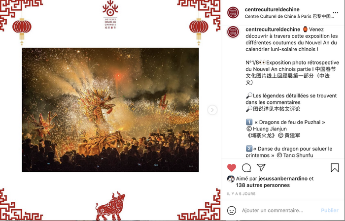345x221 pixels.
Task: Unlike the post with the red heart
Action: tap(232, 168)
